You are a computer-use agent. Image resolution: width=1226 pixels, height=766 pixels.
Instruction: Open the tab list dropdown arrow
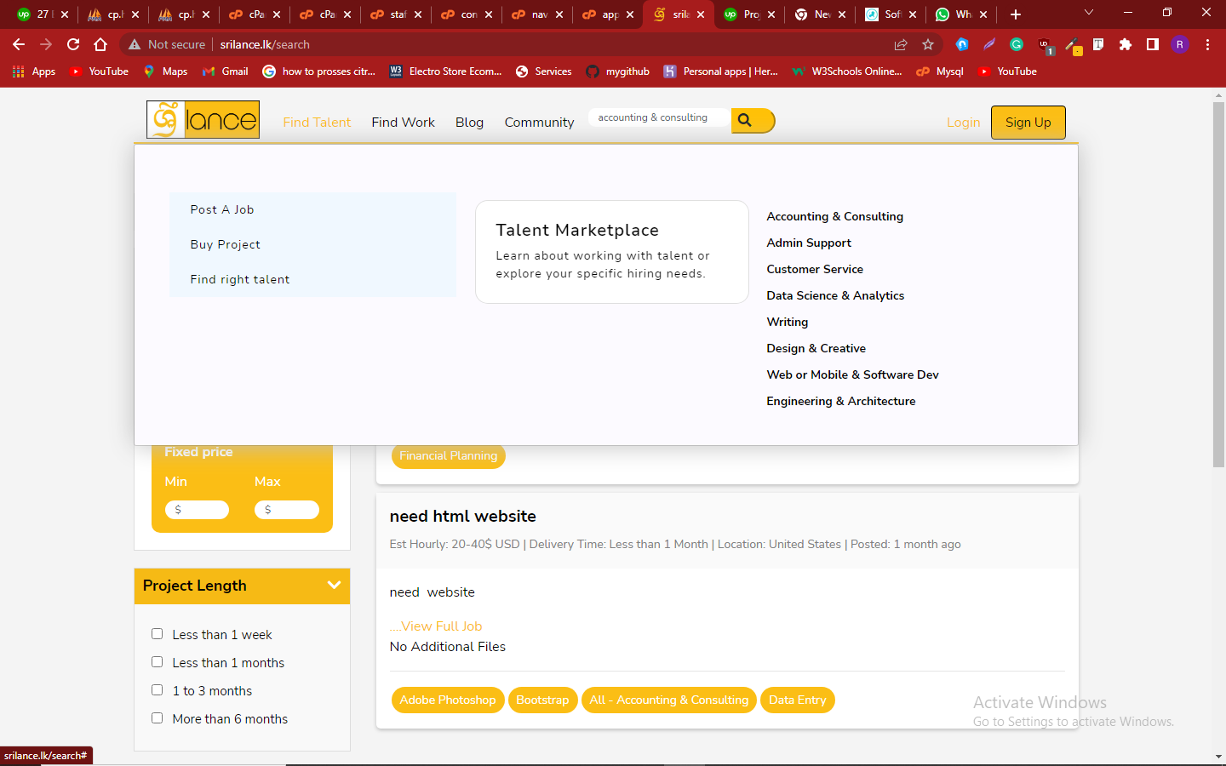(x=1088, y=13)
